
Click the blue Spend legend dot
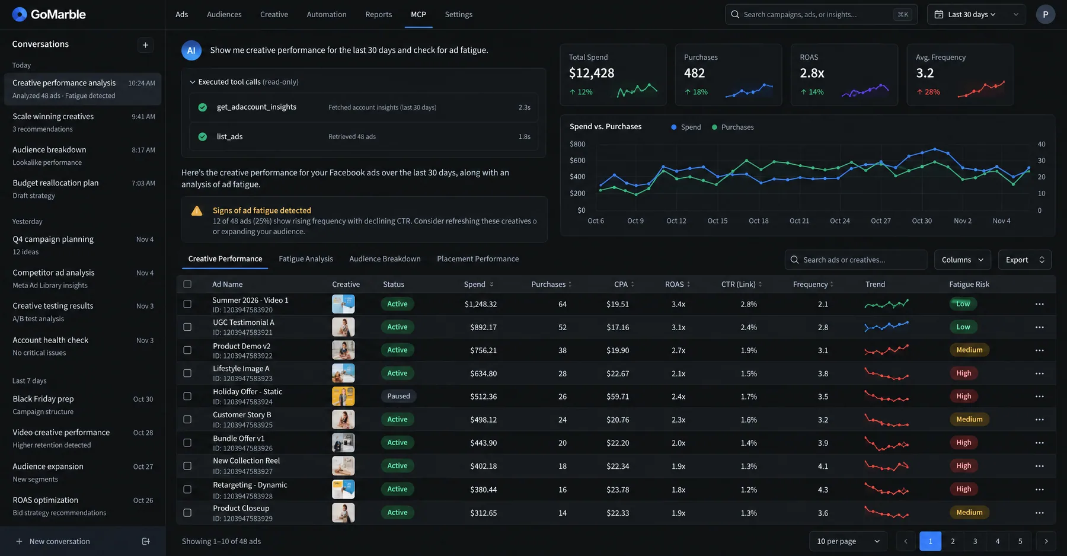(673, 127)
